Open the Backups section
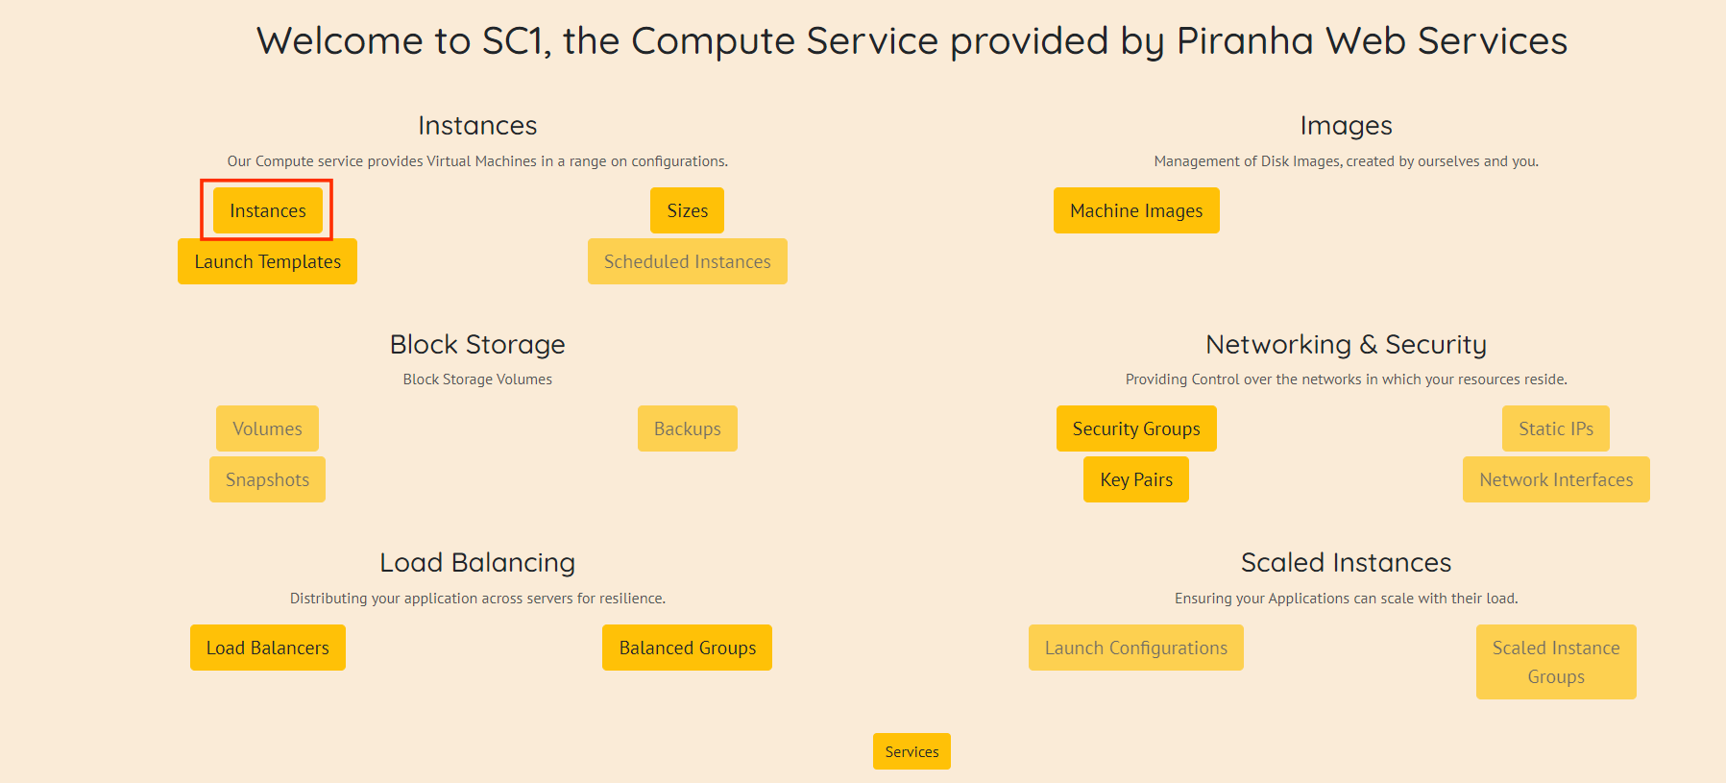The image size is (1726, 783). click(x=687, y=428)
